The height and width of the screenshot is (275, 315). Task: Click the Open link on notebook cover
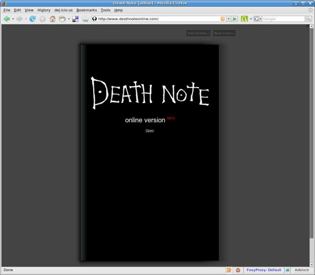[x=150, y=130]
